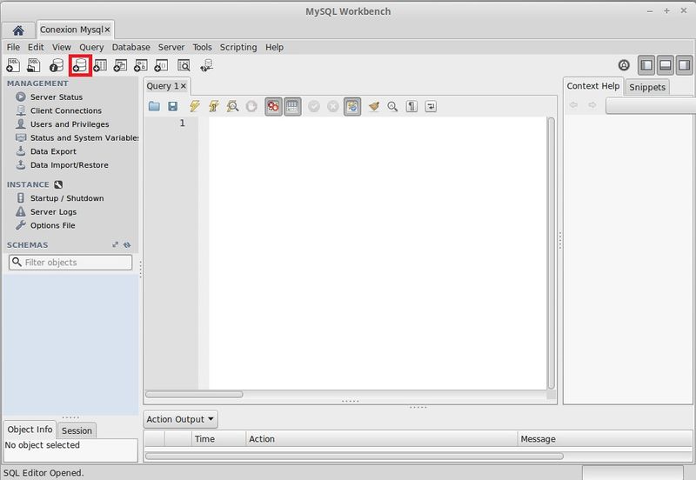
Task: Open the Action Output dropdown
Action: (x=181, y=419)
